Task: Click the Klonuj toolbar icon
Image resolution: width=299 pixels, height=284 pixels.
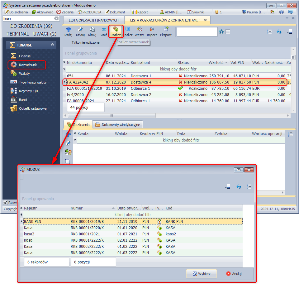Action: coord(92,30)
